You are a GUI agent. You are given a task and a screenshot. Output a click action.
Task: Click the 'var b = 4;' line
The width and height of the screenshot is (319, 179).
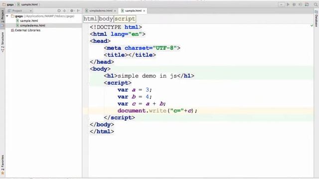[135, 97]
